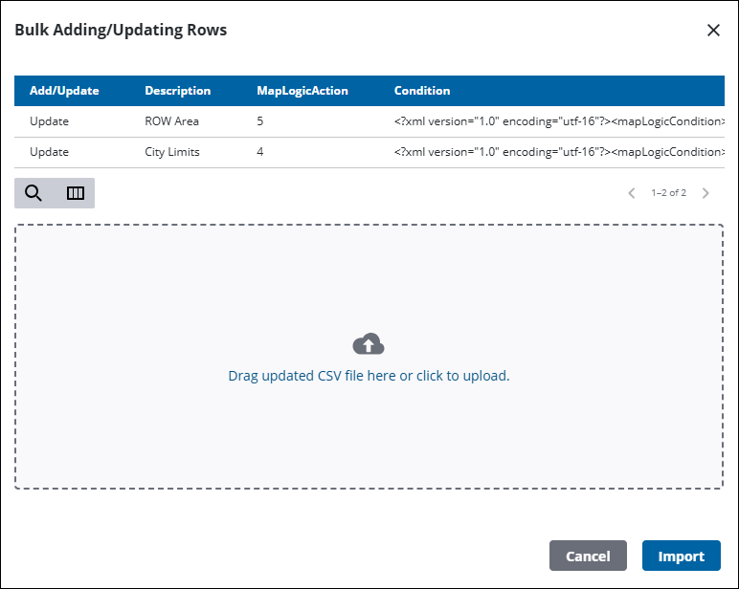The image size is (739, 589).
Task: Click the MapLogicAction column header
Action: pos(302,91)
